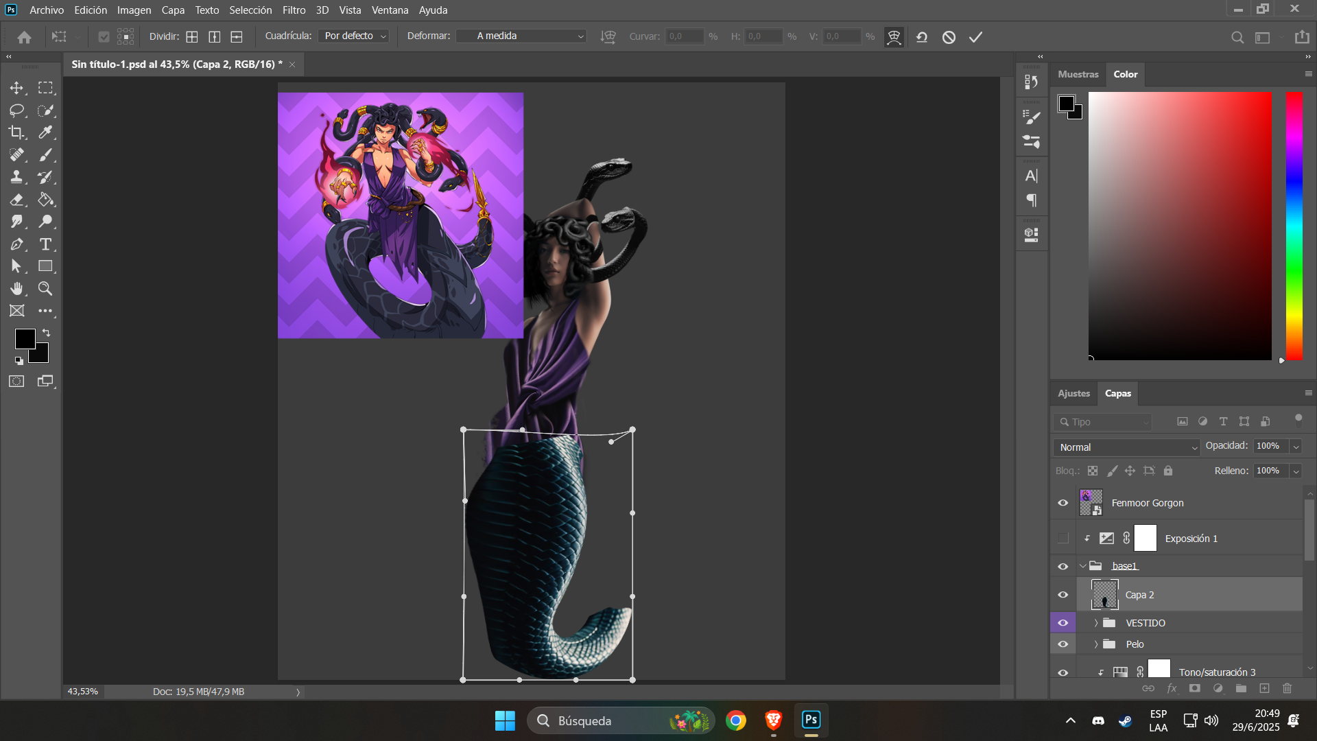
Task: Open Brave browser from taskbar
Action: click(774, 720)
